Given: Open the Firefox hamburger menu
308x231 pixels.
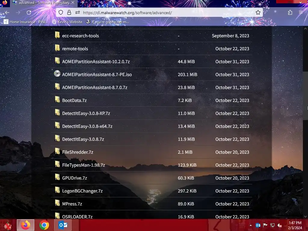Looking at the screenshot, I should coord(301,13).
